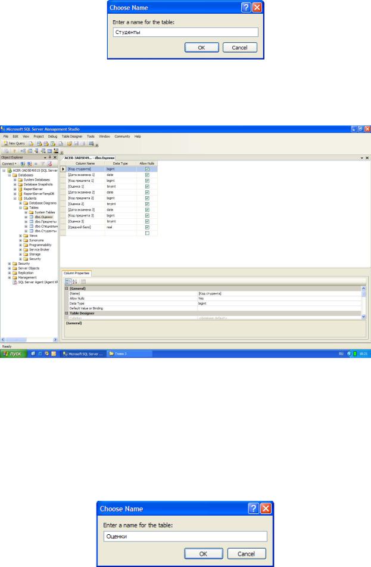Click table name field containing Оценки
The width and height of the screenshot is (371, 567).
185,536
